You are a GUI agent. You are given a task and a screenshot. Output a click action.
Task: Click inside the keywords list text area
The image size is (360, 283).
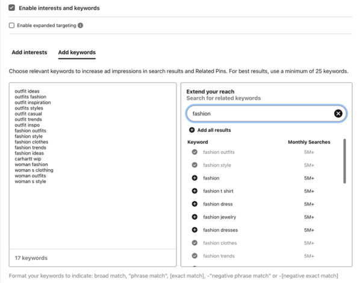coord(93,166)
